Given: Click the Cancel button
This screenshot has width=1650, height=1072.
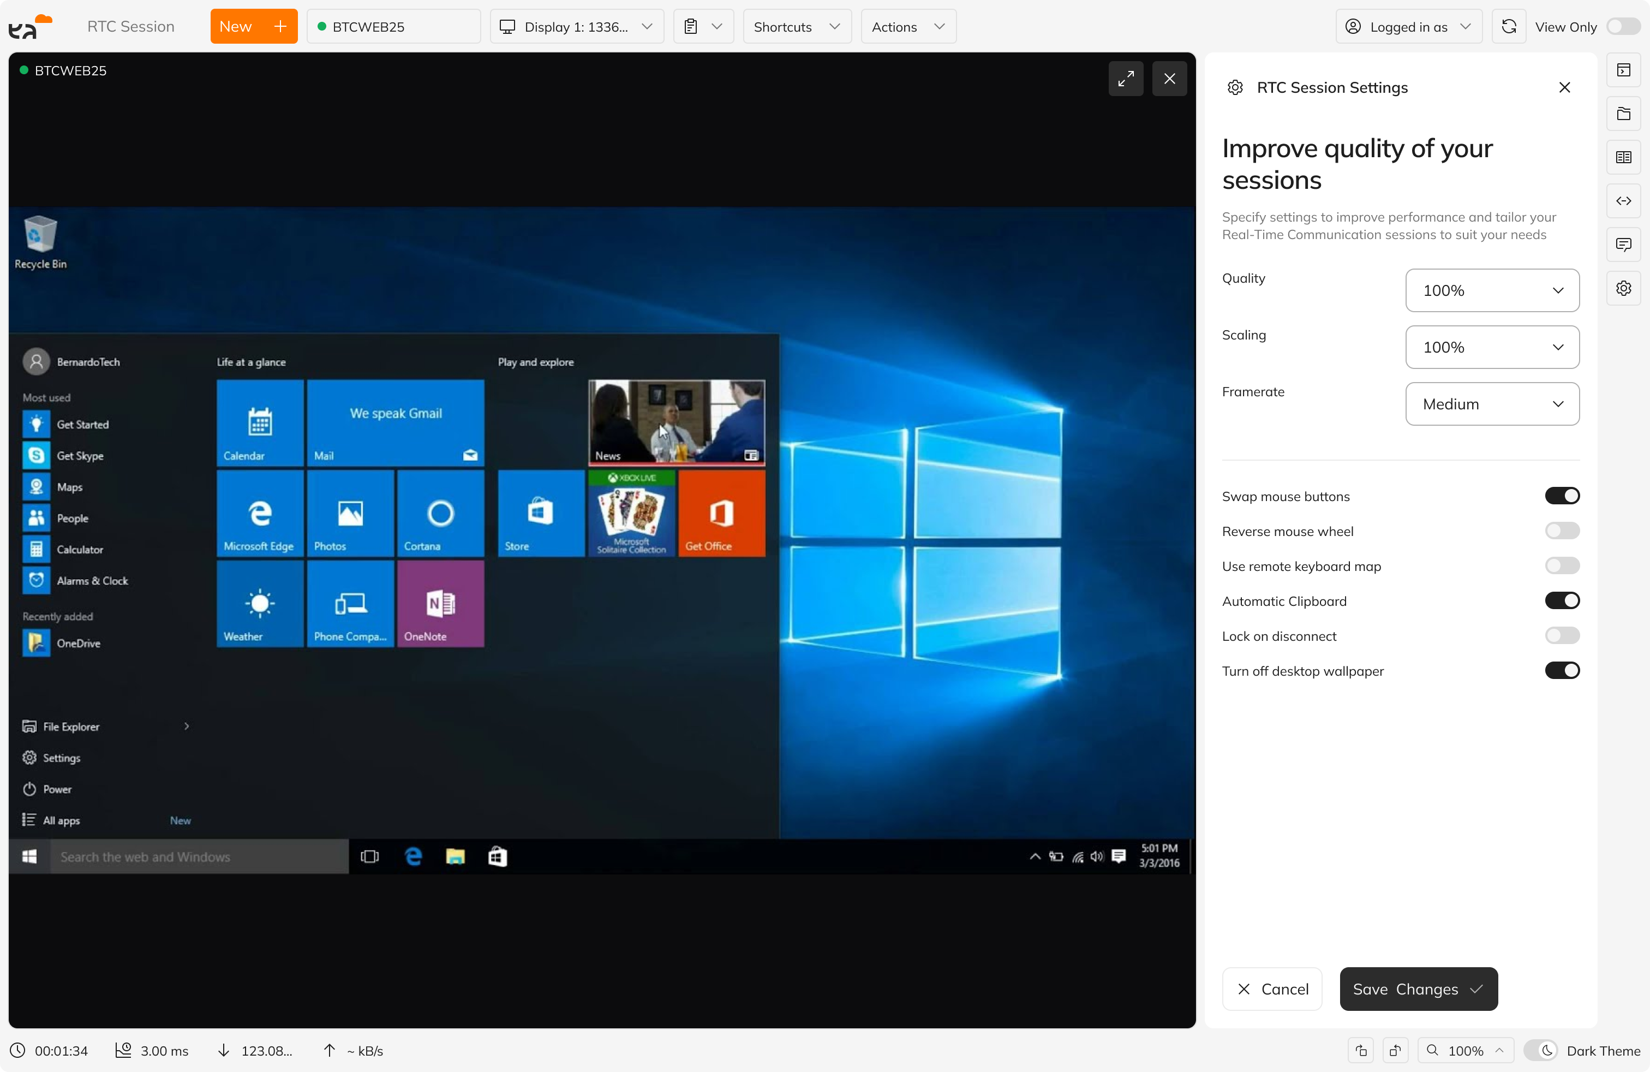Looking at the screenshot, I should tap(1271, 989).
